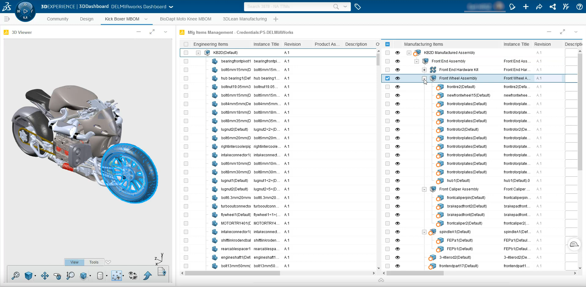
Task: Collapse the Front End Assembly node
Action: 417,62
